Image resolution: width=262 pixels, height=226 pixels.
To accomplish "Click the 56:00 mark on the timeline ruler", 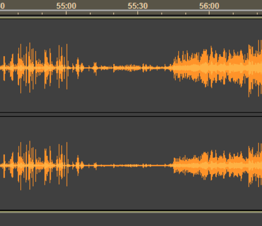I will (209, 6).
